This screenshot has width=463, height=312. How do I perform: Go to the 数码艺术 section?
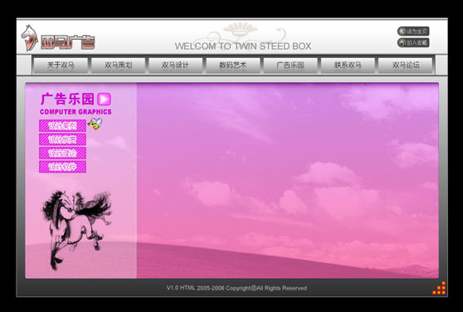pos(232,65)
